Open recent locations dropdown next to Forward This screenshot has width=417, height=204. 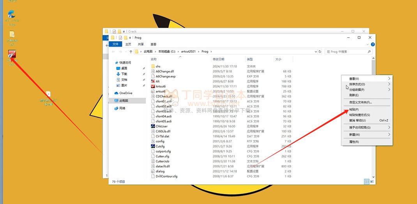coord(125,52)
